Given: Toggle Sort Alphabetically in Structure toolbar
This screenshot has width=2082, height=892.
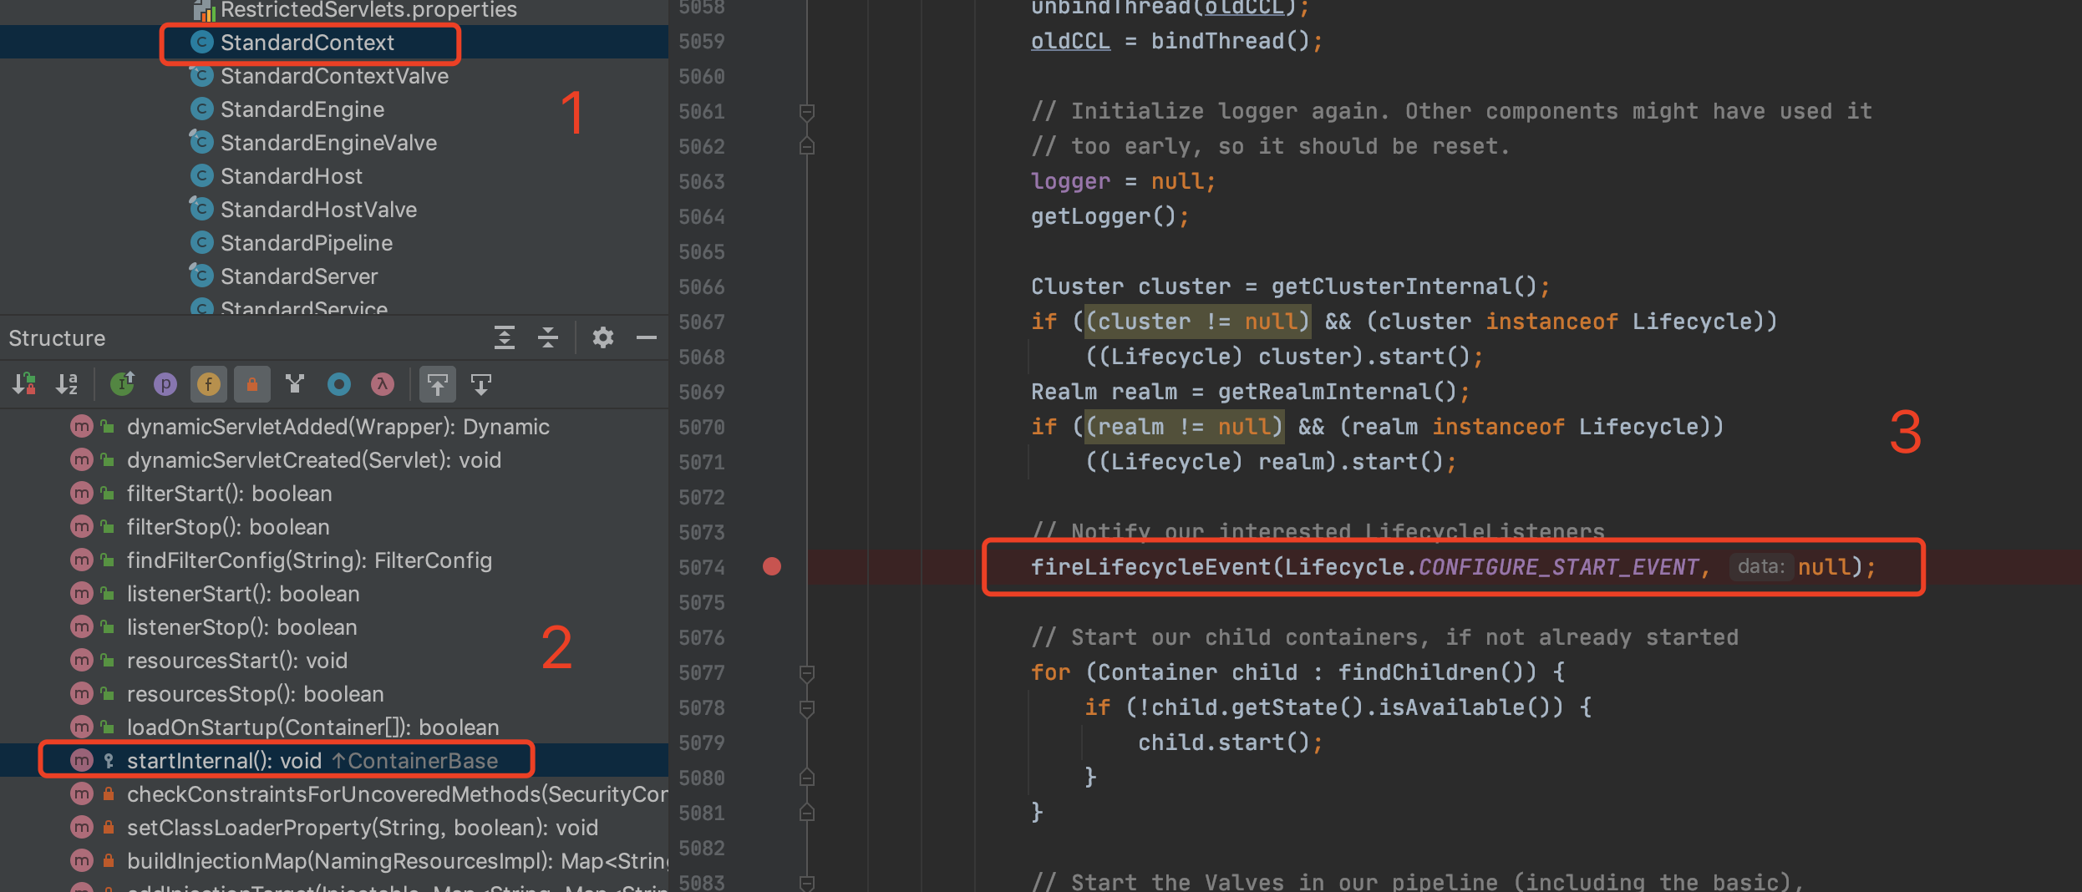Looking at the screenshot, I should tap(67, 384).
